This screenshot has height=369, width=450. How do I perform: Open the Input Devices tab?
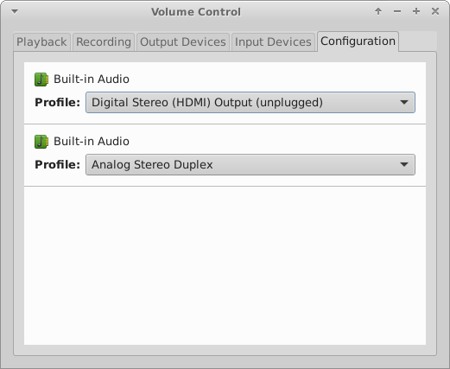(273, 42)
